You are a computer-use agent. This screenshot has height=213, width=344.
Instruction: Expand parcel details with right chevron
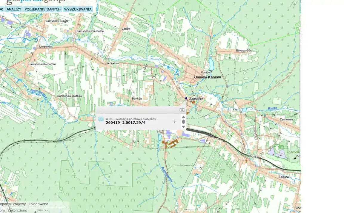click(x=175, y=122)
